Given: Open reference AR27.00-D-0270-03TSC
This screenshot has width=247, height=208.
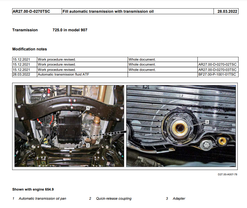Looking at the screenshot, I should 217,70.
